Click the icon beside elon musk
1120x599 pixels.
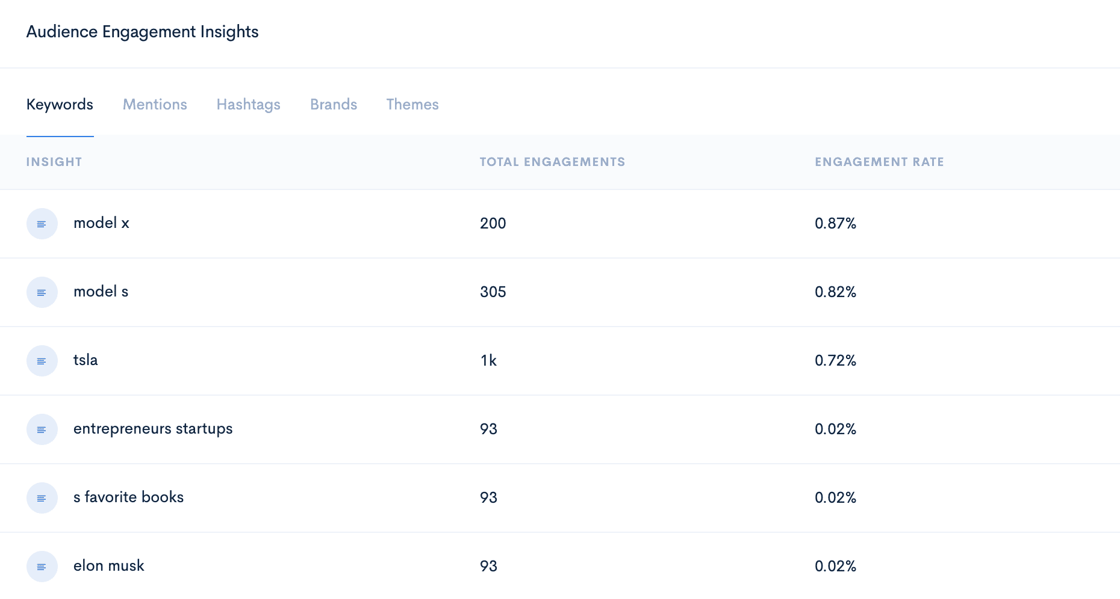pos(42,567)
